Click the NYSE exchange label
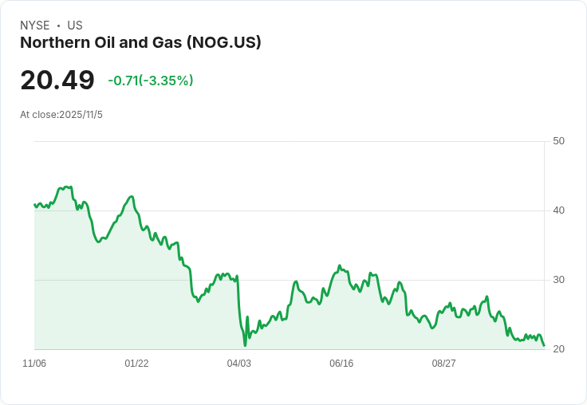Image resolution: width=587 pixels, height=405 pixels. pos(35,26)
